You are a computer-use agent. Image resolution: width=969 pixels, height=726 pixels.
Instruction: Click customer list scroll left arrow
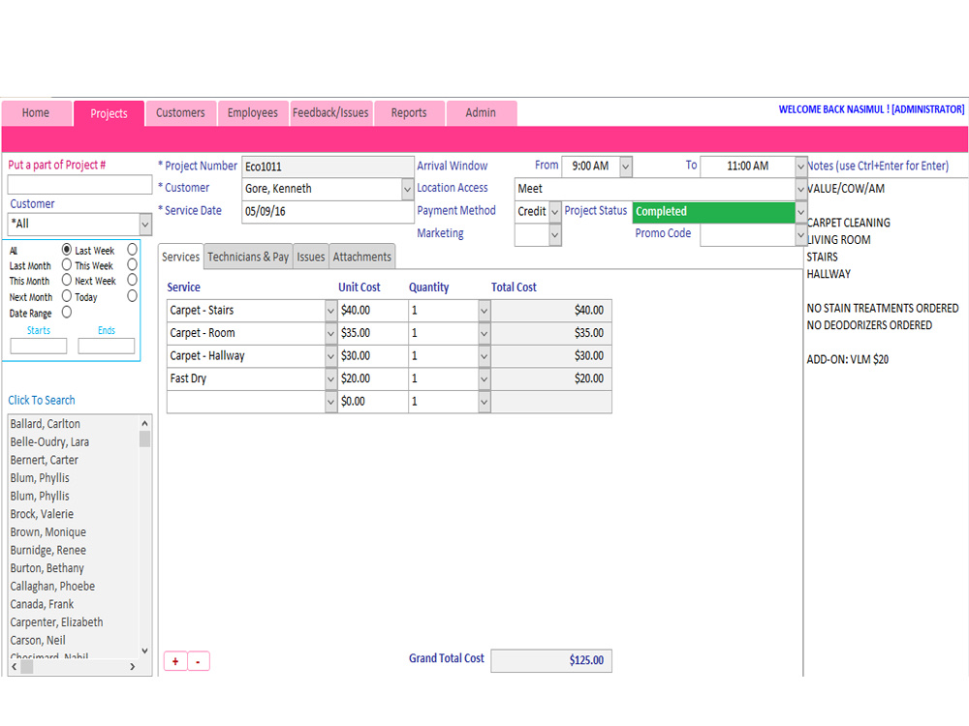click(x=15, y=667)
